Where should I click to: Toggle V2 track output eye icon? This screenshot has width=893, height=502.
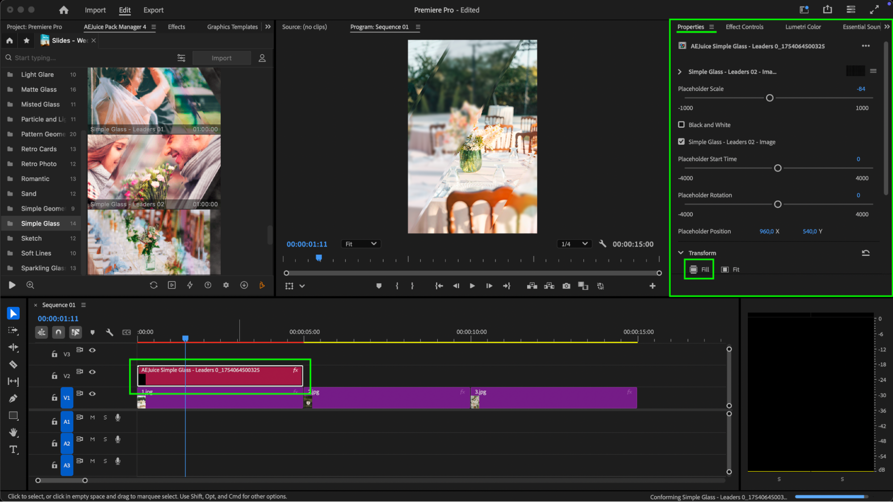point(92,372)
